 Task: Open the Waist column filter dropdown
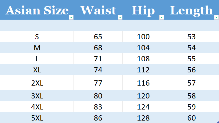click(x=120, y=17)
